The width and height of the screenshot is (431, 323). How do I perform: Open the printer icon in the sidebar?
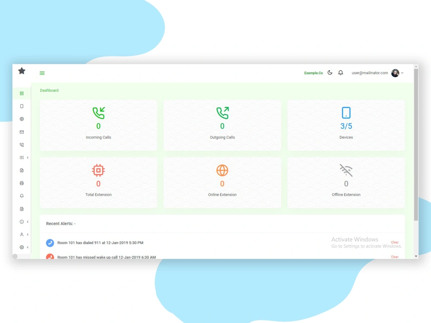click(x=22, y=183)
